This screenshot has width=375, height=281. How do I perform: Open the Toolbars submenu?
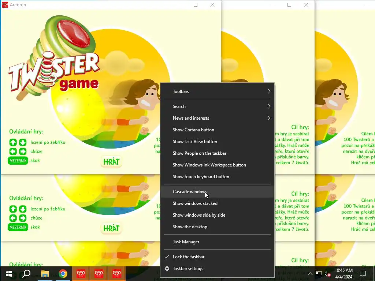218,91
